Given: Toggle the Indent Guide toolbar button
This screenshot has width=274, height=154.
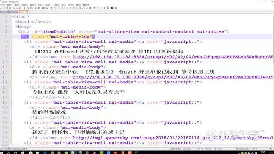Looking at the screenshot, I should pyautogui.click(x=74, y=8).
